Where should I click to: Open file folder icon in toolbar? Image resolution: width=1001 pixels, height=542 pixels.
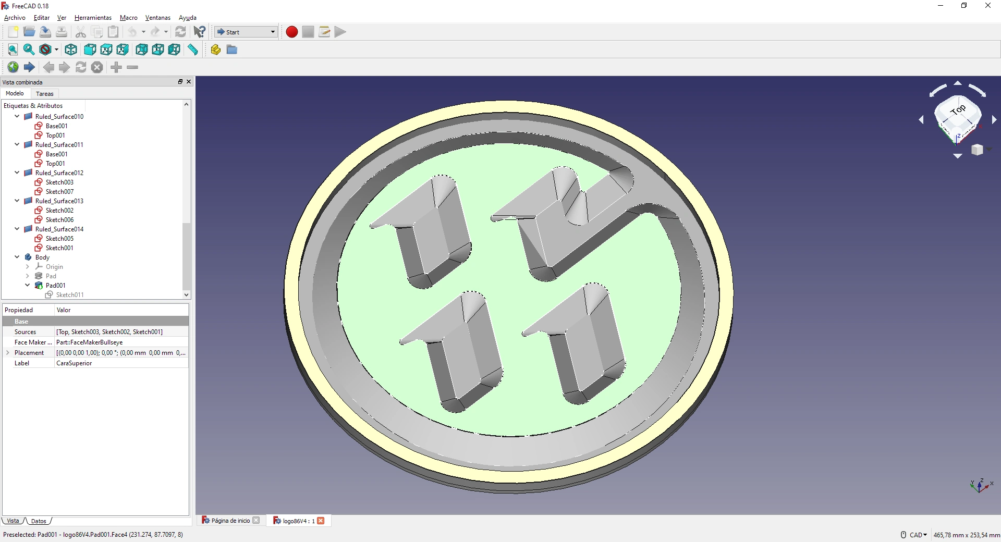click(29, 32)
